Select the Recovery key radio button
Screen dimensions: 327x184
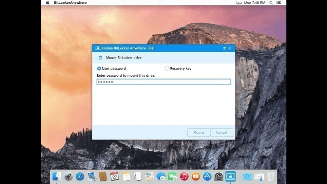tap(167, 69)
